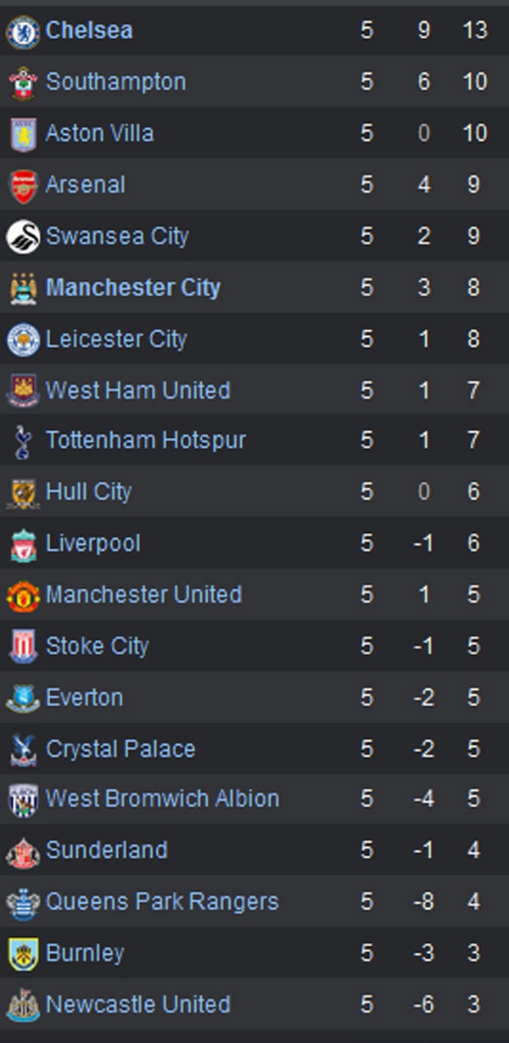Open West Ham United team page
This screenshot has height=1043, width=509.
[x=138, y=390]
